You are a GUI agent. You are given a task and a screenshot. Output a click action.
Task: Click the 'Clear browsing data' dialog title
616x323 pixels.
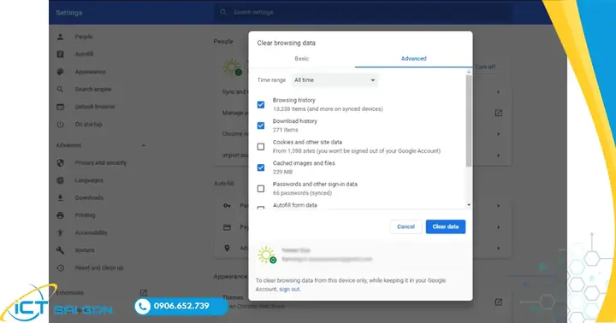[x=286, y=43]
